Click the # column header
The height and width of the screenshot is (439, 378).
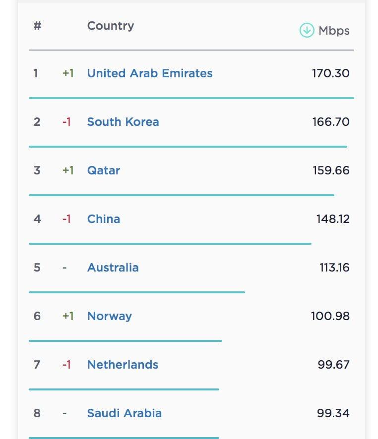[37, 26]
